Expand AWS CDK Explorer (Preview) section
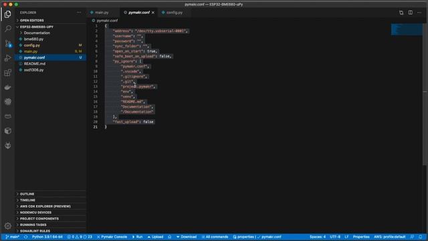The width and height of the screenshot is (428, 241). tap(50, 206)
